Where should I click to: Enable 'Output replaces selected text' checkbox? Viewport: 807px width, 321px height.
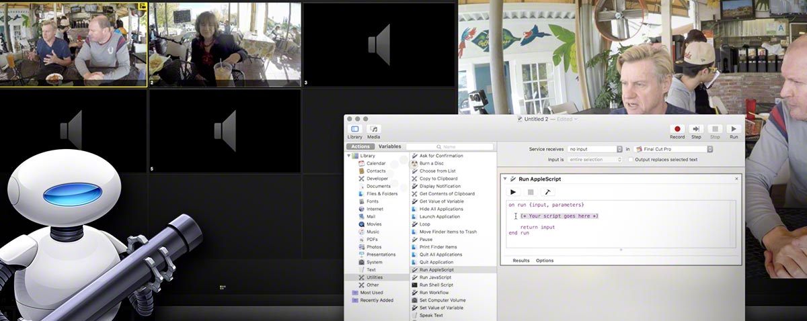pyautogui.click(x=630, y=160)
